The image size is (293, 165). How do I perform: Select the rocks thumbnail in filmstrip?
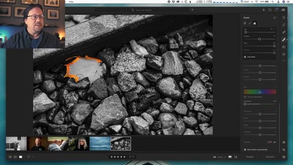[121, 143]
